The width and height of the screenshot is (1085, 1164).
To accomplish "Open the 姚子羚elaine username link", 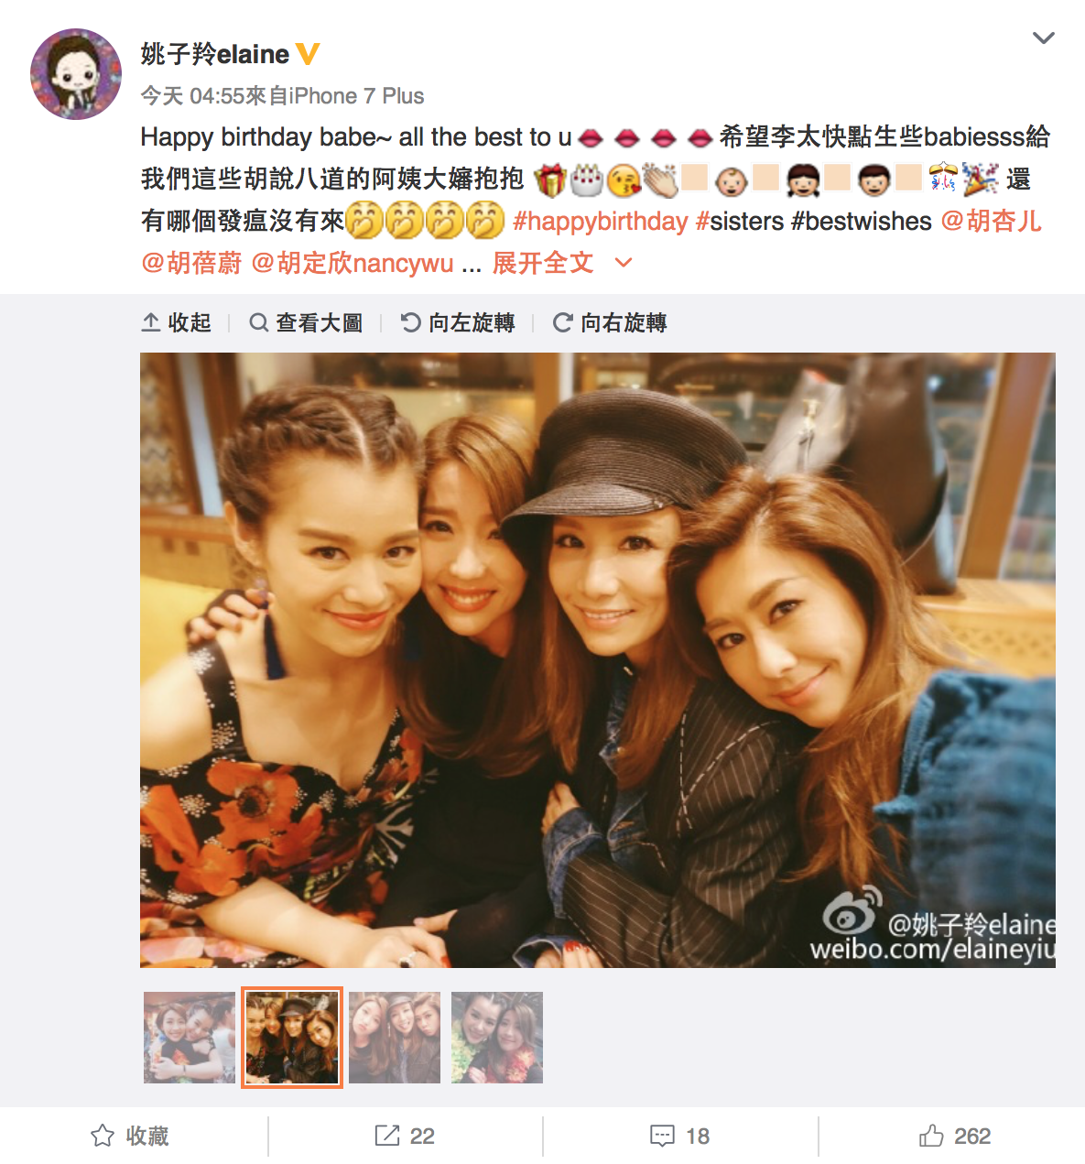I will (x=215, y=54).
